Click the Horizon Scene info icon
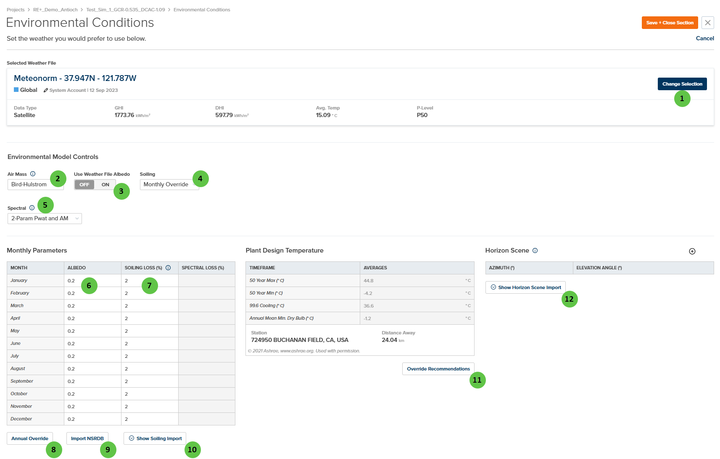Image resolution: width=720 pixels, height=459 pixels. coord(535,250)
